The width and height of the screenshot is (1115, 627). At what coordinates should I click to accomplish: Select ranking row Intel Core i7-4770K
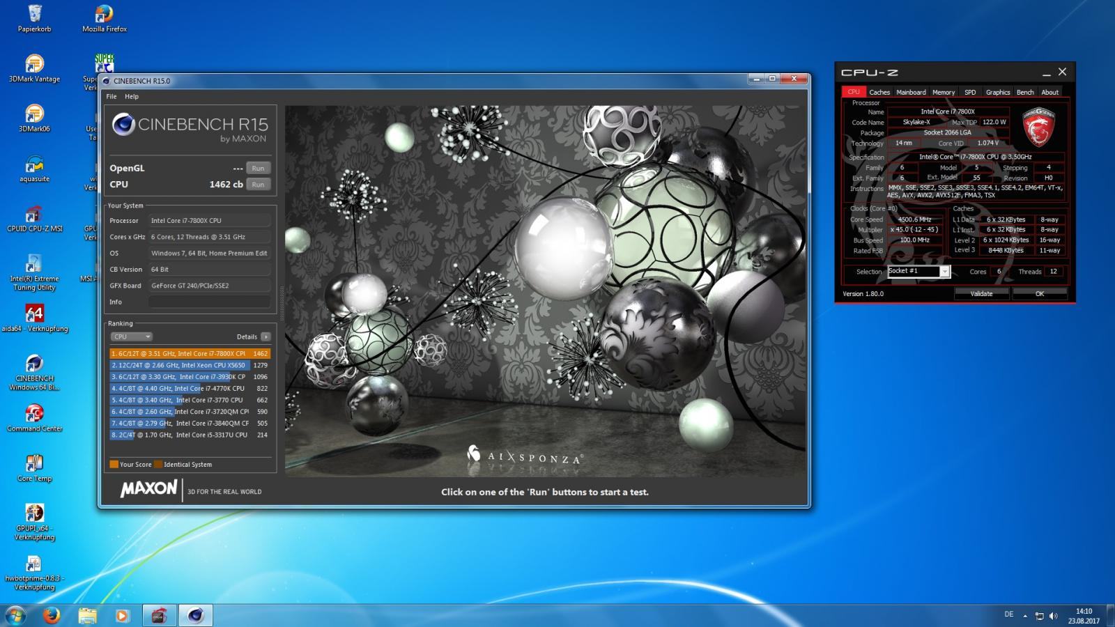point(190,389)
